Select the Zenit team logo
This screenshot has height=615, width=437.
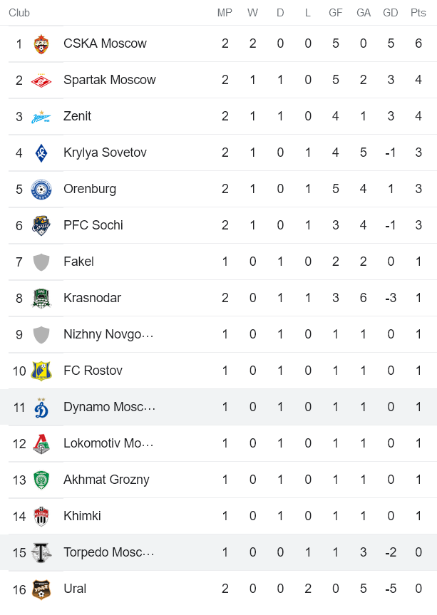click(x=41, y=117)
